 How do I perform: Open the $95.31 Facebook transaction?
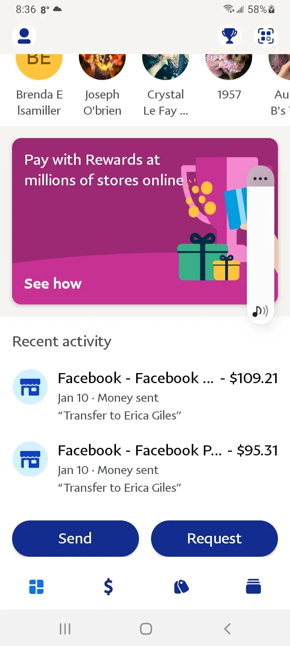click(145, 468)
